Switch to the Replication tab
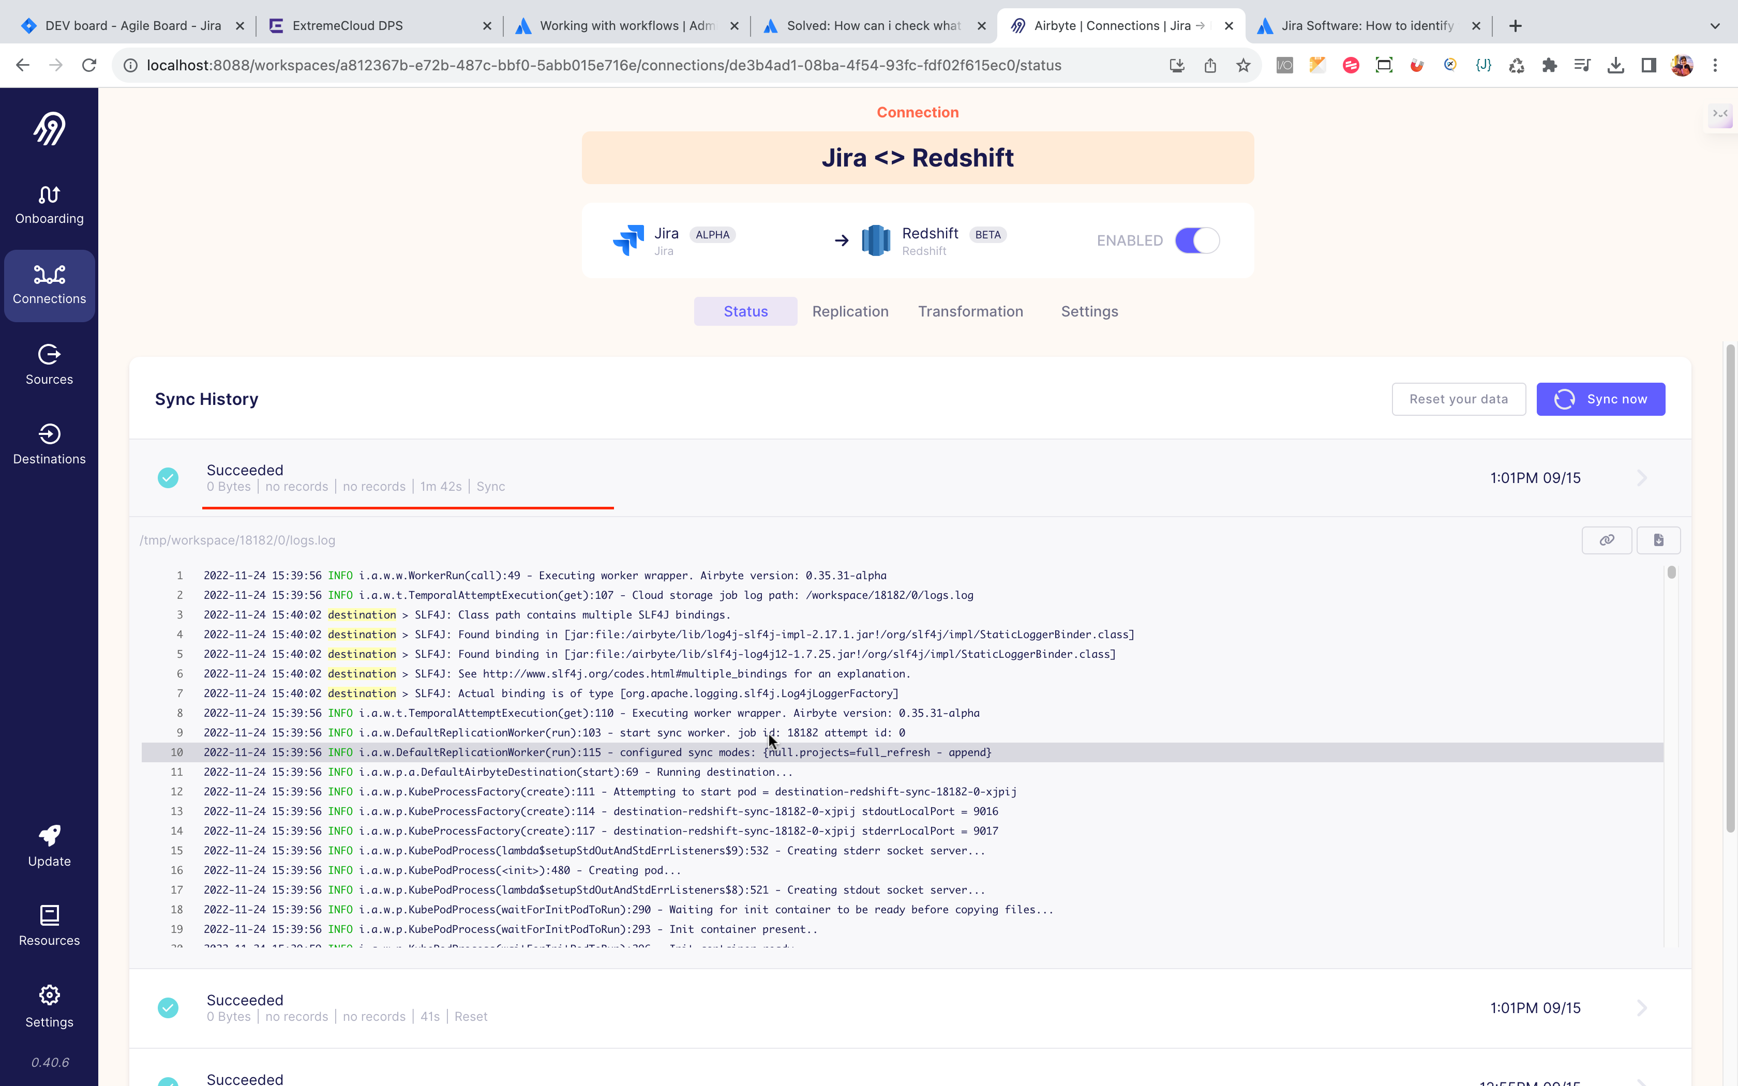The width and height of the screenshot is (1738, 1086). (x=850, y=311)
